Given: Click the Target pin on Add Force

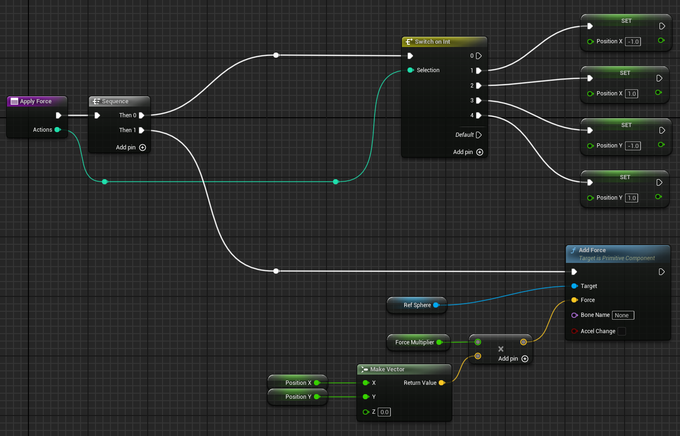Looking at the screenshot, I should 574,286.
